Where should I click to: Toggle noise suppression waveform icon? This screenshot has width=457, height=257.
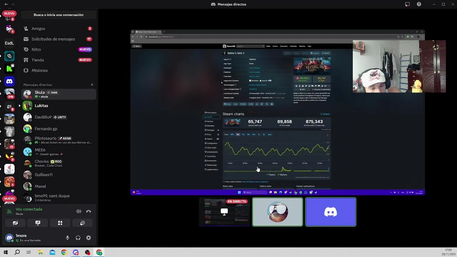click(x=79, y=211)
